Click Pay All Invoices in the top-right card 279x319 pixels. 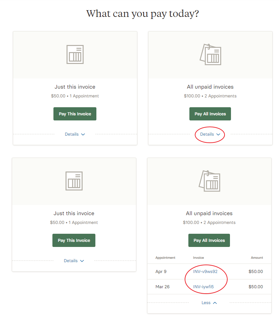click(x=210, y=114)
